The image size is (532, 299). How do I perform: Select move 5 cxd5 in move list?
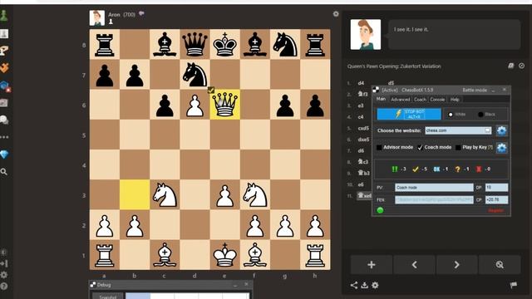coord(363,128)
